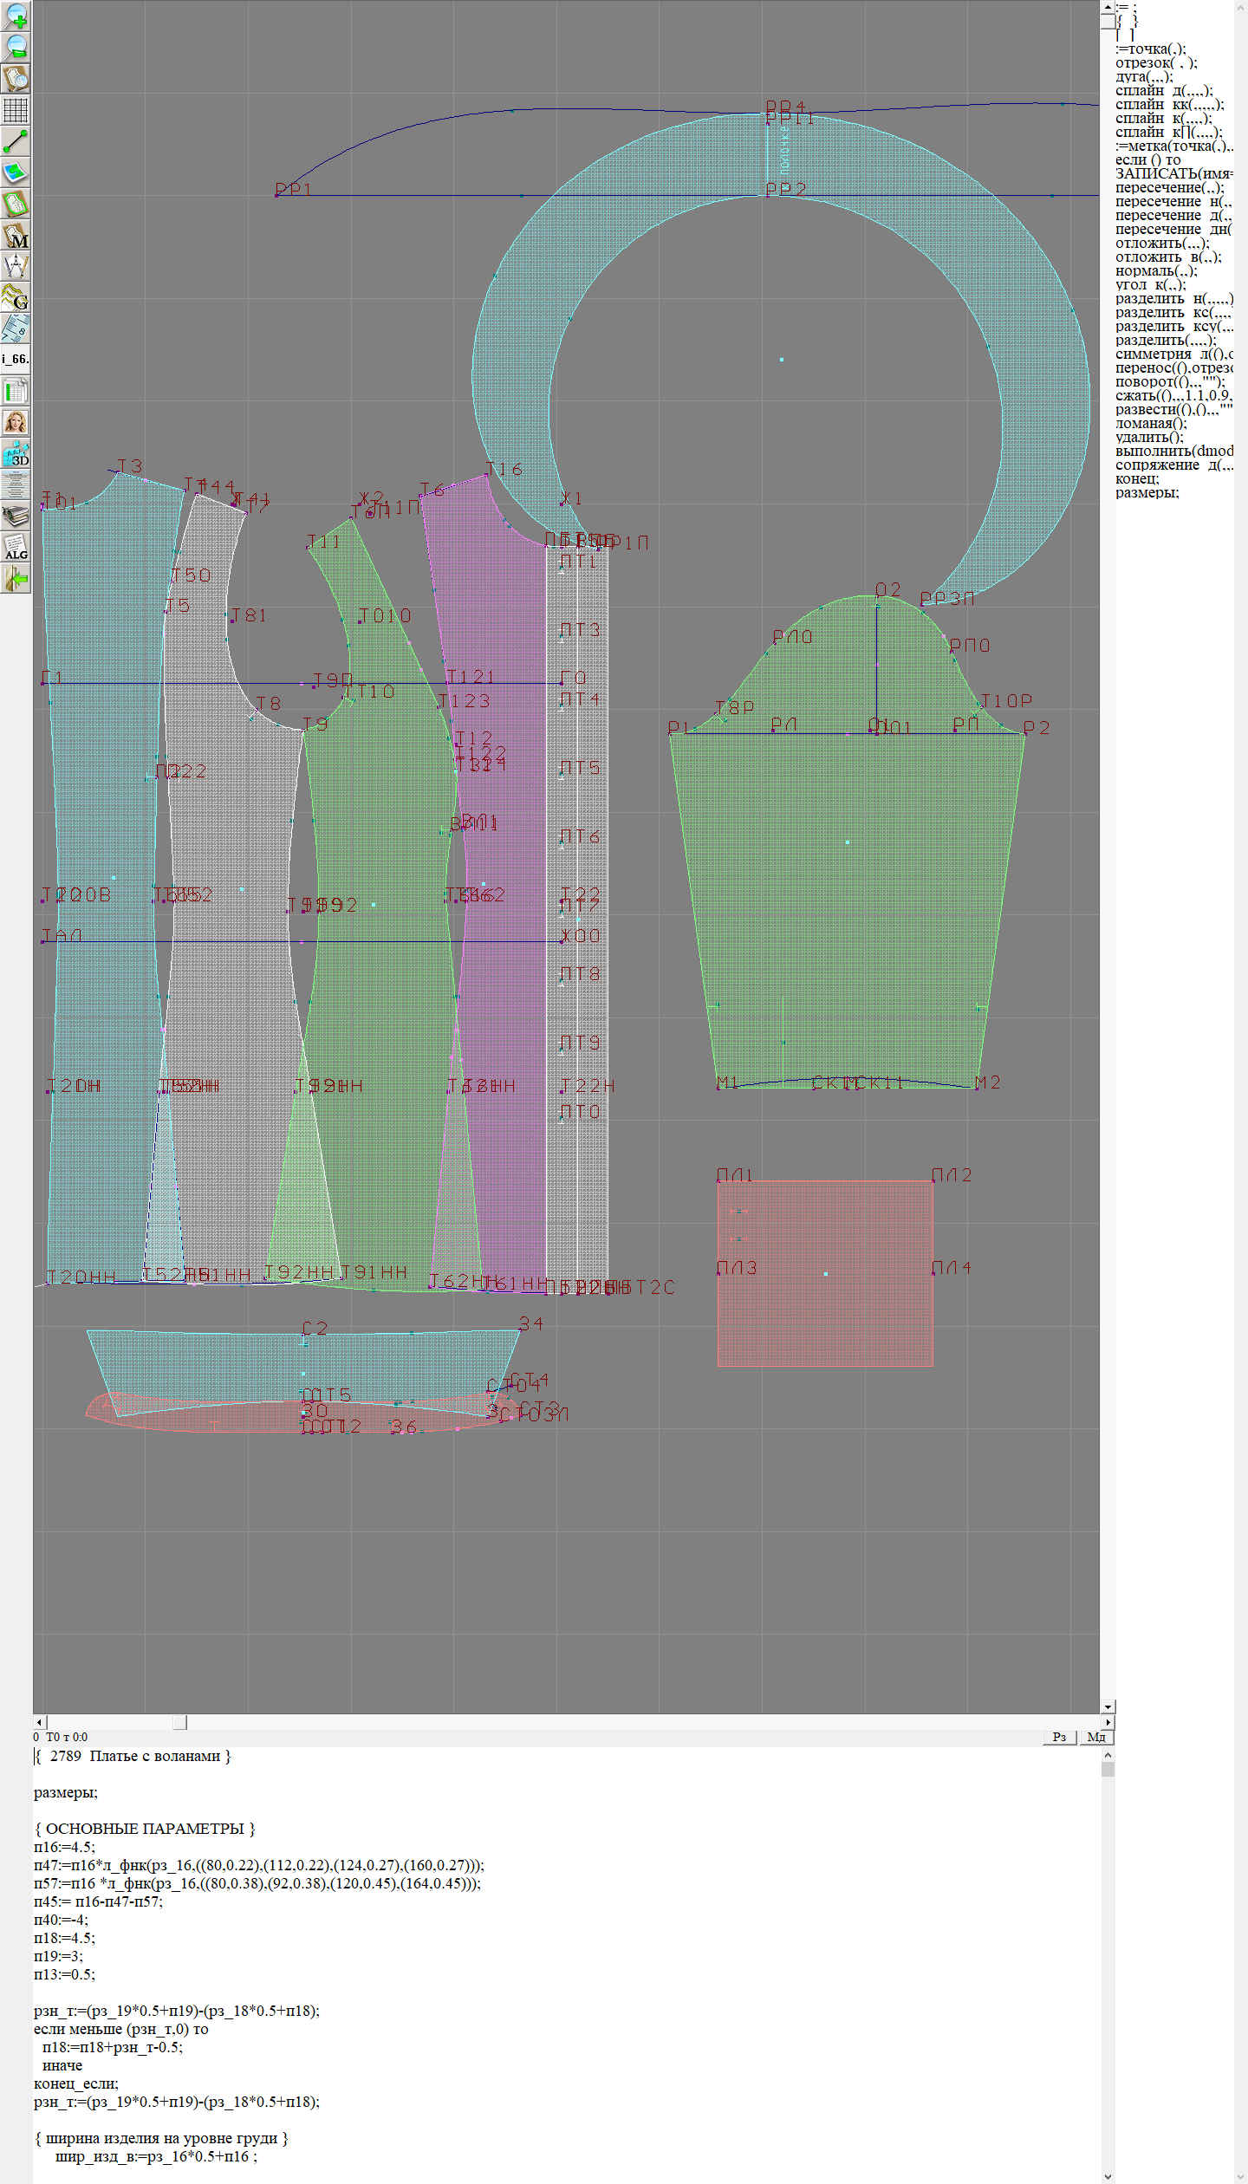Viewport: 1248px width, 2184px height.
Task: Click the woman's face mannequin icon
Action: pyautogui.click(x=16, y=422)
